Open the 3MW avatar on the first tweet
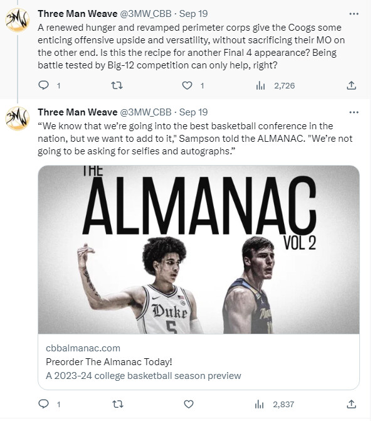This screenshot has width=375, height=421. click(18, 20)
